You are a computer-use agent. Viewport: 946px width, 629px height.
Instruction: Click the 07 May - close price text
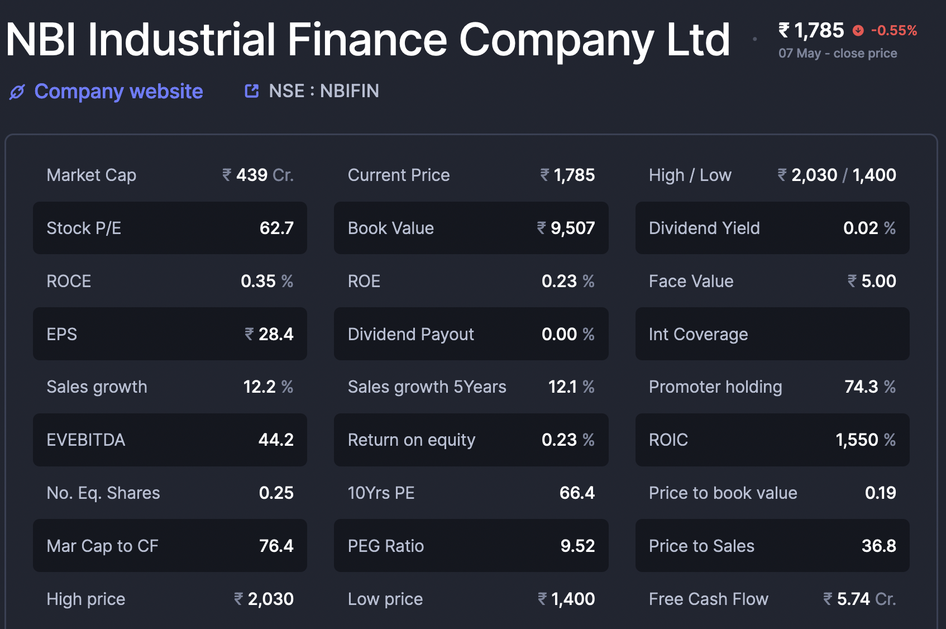(838, 54)
